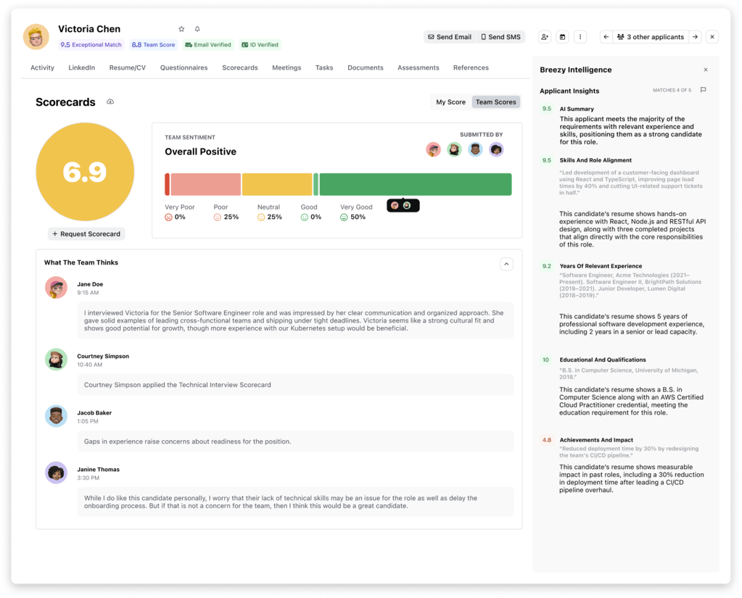The width and height of the screenshot is (742, 598).
Task: Go to previous applicant arrow
Action: tap(606, 37)
